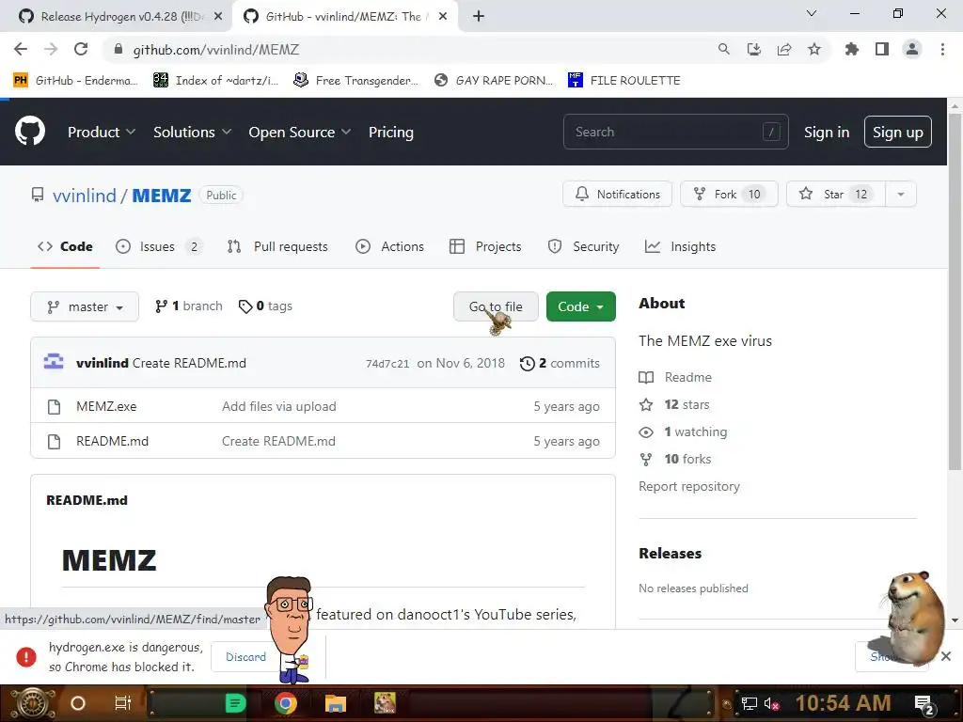Toggle the Chrome side panel icon
The width and height of the screenshot is (963, 722).
coord(882,49)
